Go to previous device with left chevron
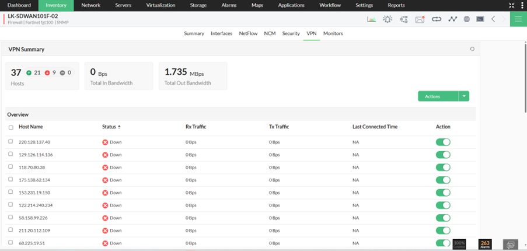Screen dimensions: 527x251 coord(493,19)
